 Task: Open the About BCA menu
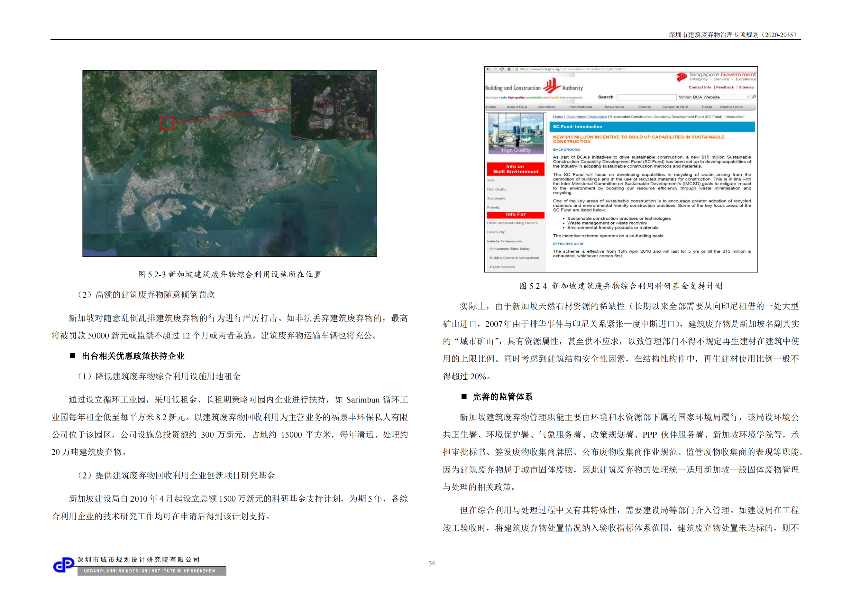point(517,107)
